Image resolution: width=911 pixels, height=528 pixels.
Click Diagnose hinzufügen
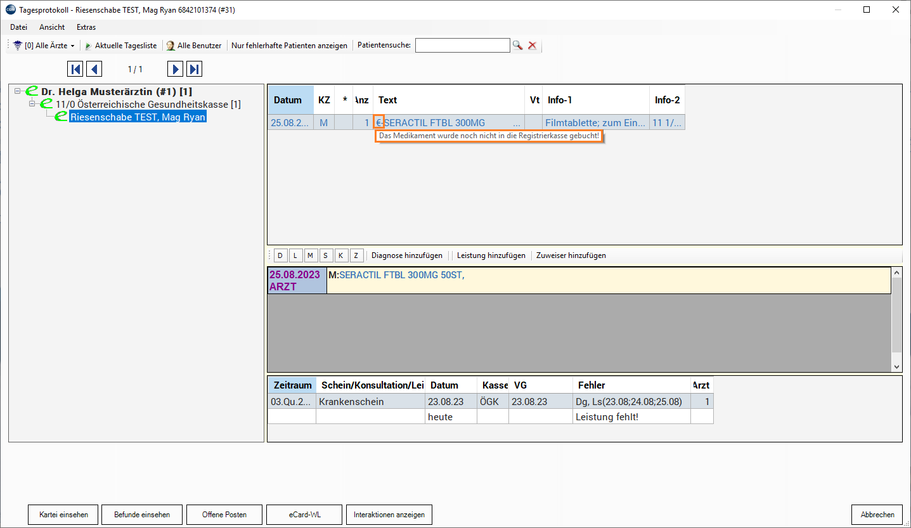[x=407, y=255]
